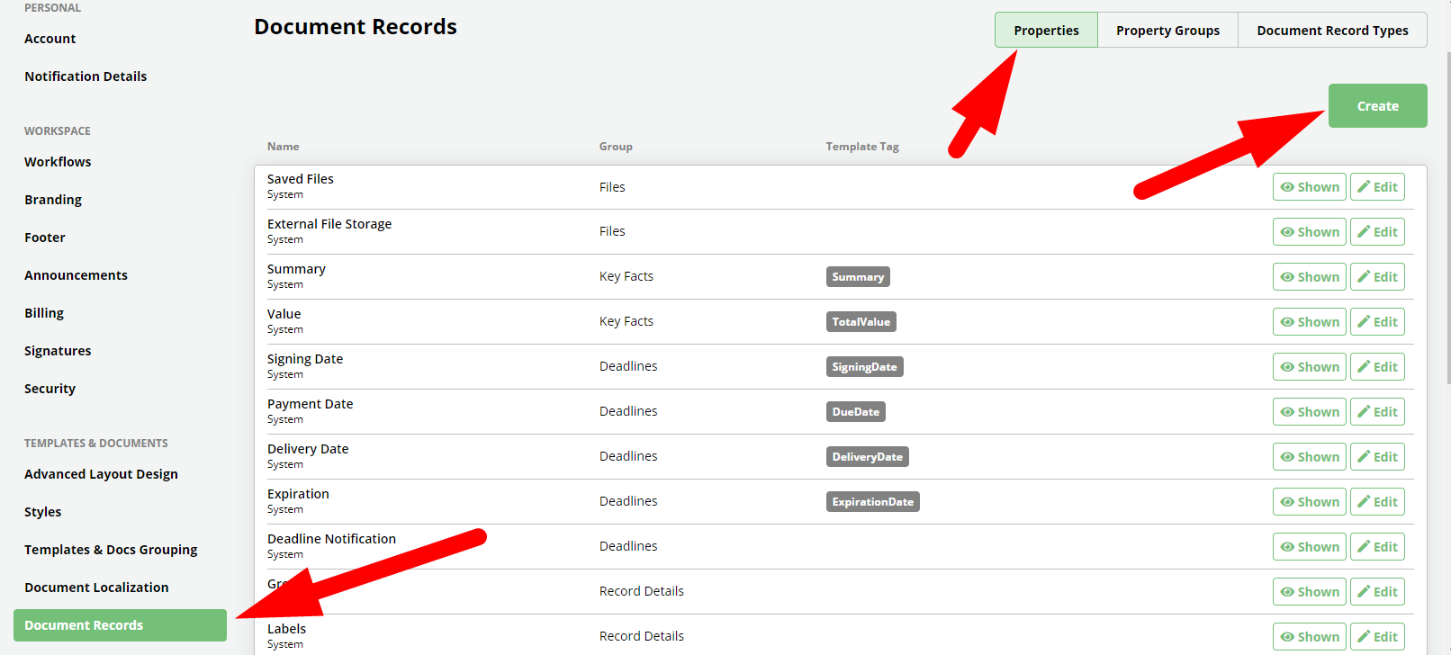
Task: Toggle Shown eye for Deadline Notification
Action: (1288, 547)
